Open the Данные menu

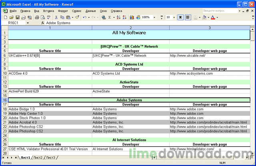pos(91,11)
